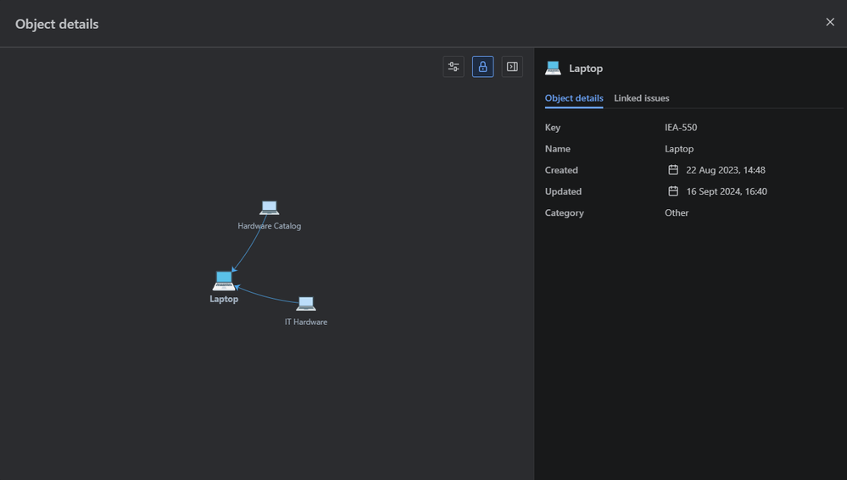Select the Laptop node in graph

pyautogui.click(x=224, y=281)
